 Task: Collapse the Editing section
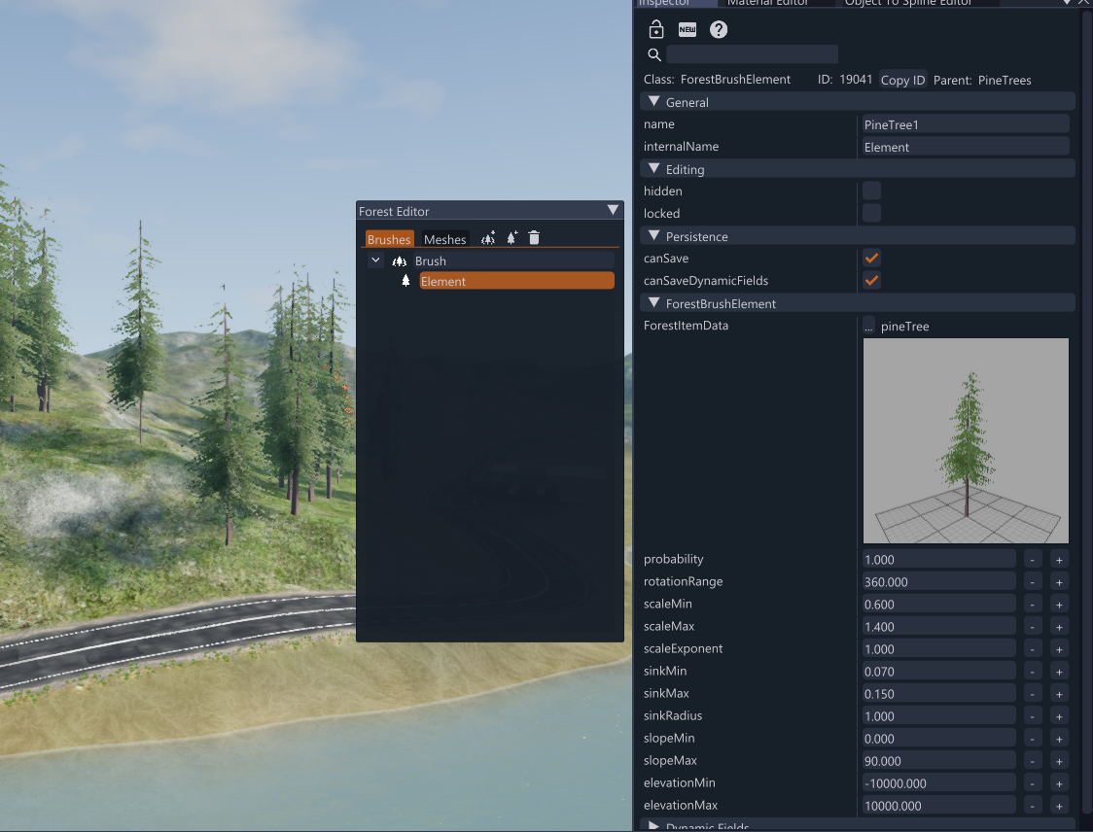[x=653, y=168]
